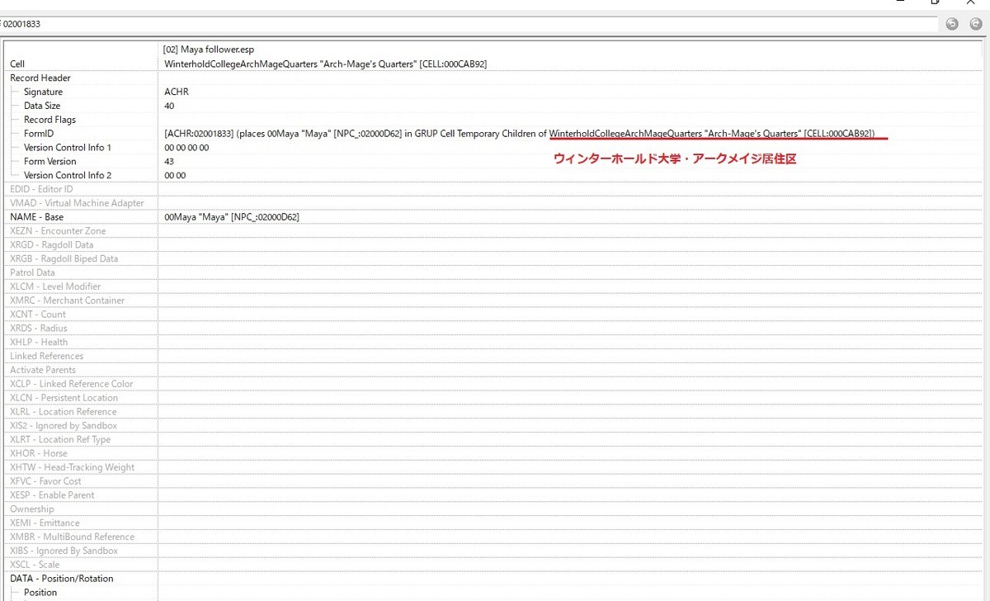Click the ACHR signature value
Screen dimensions: 990x601
coord(177,92)
